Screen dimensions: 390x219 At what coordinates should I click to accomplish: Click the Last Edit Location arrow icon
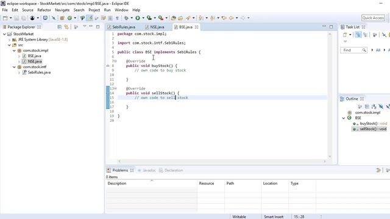(x=224, y=18)
